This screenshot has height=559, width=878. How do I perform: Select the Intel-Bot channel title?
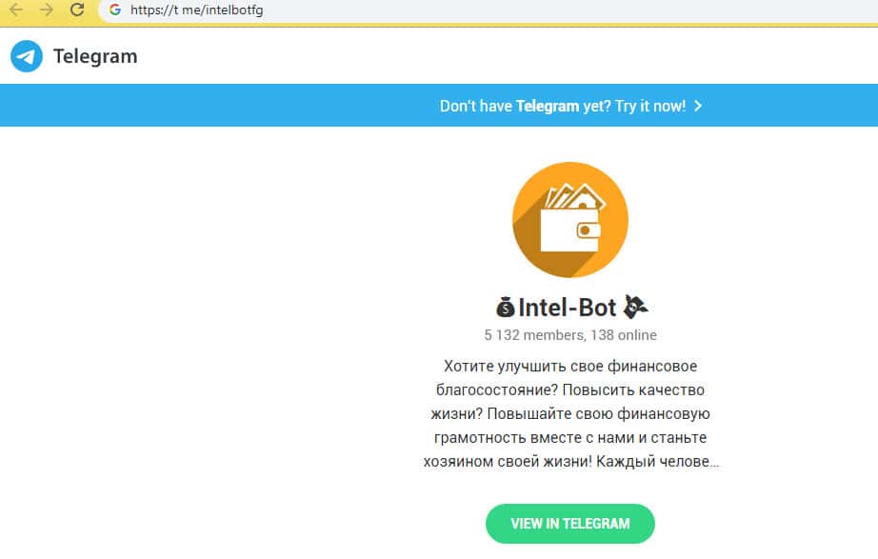568,308
